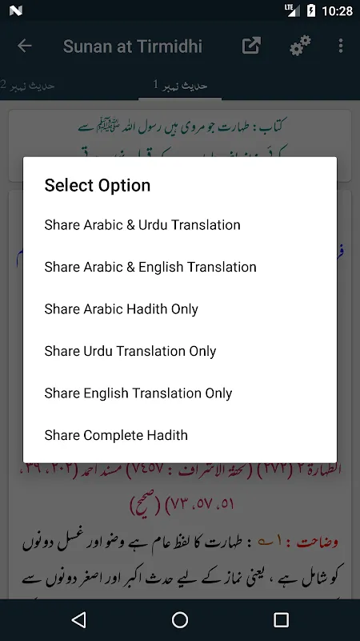Tap Android back navigation button

[x=78, y=619]
